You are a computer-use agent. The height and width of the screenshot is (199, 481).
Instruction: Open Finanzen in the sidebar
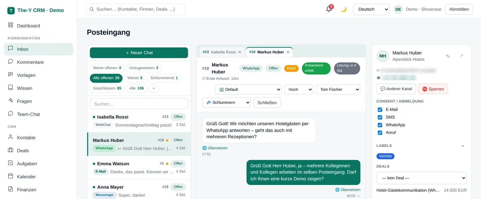(x=39, y=190)
